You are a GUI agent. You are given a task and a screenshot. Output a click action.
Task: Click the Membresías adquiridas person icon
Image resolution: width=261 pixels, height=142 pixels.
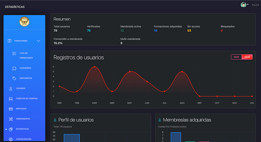click(x=160, y=120)
